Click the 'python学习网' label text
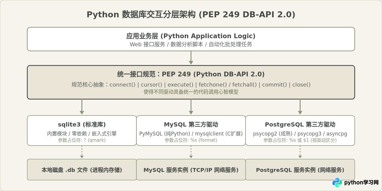This screenshot has height=191, width=382. click(361, 182)
